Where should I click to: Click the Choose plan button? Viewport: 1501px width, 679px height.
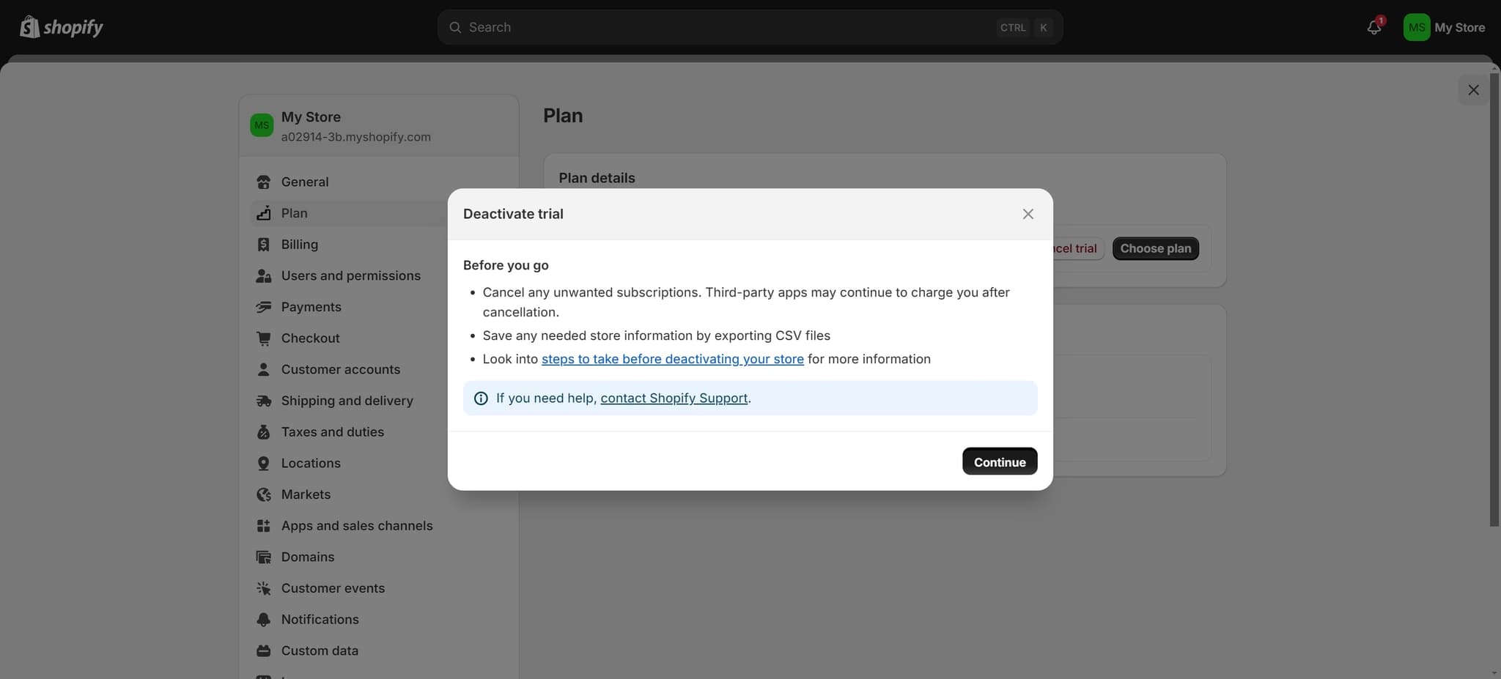click(x=1155, y=248)
